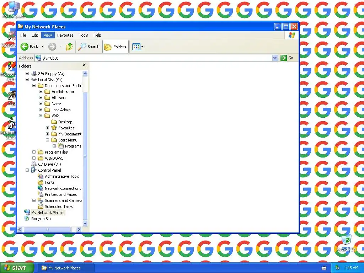Select the Local Disk (C:) icon
This screenshot has width=364, height=273.
34,79
